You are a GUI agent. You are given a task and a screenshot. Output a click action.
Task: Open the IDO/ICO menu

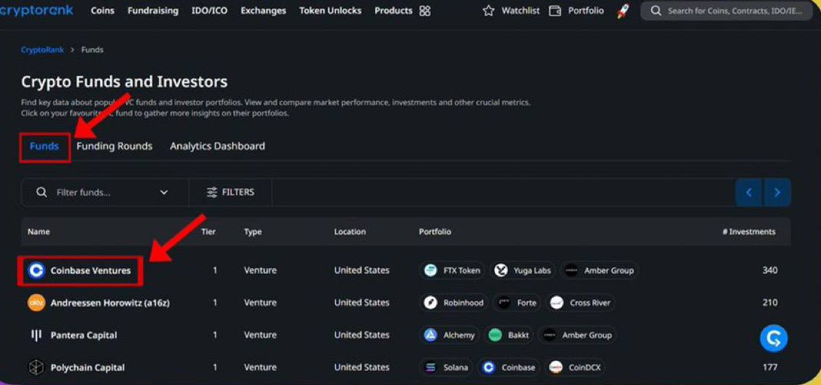point(209,11)
